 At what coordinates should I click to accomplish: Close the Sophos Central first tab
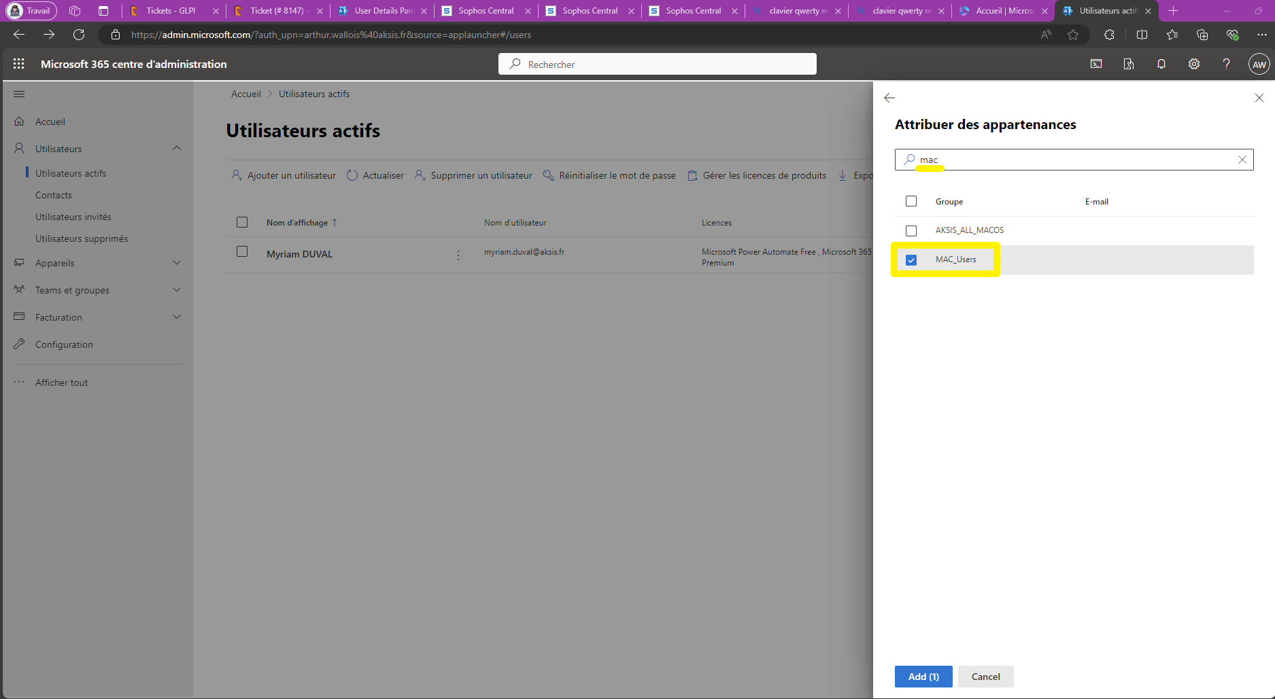point(528,11)
